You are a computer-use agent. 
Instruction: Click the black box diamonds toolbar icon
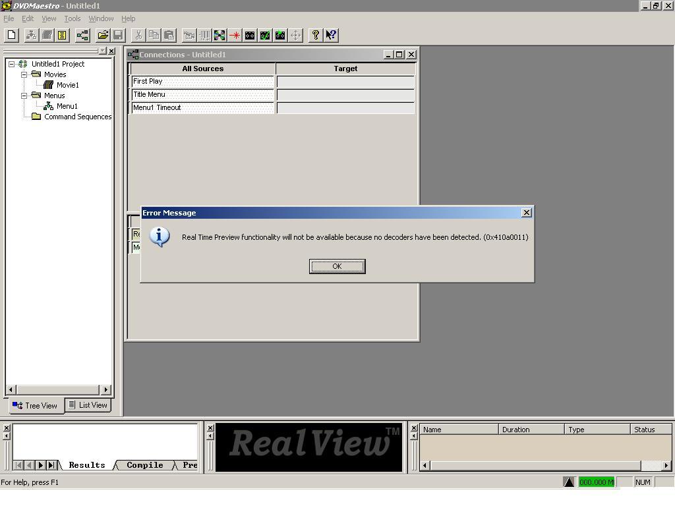click(250, 35)
